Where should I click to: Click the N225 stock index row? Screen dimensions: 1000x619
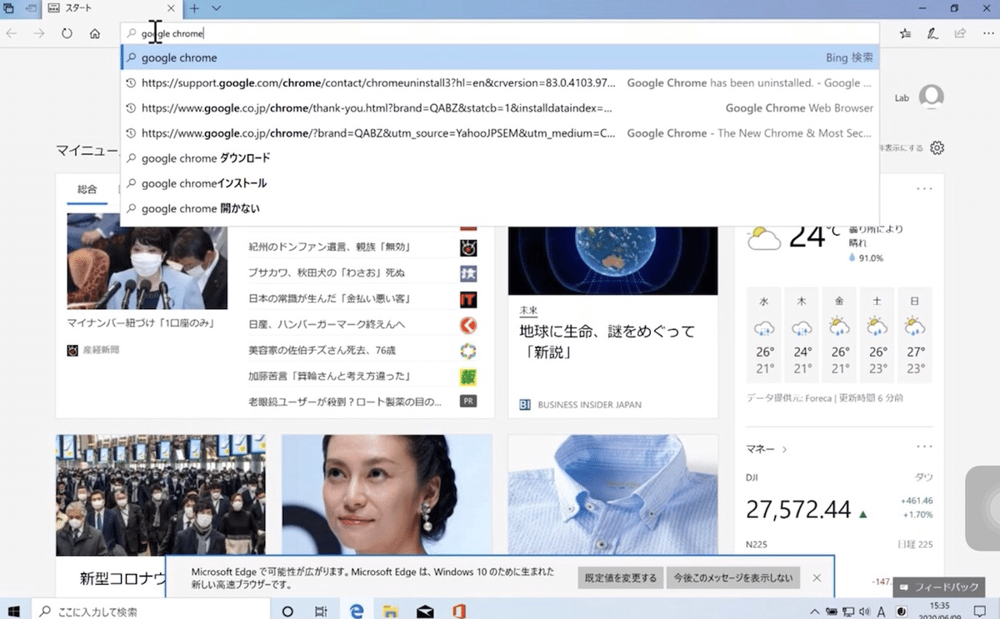pos(839,545)
